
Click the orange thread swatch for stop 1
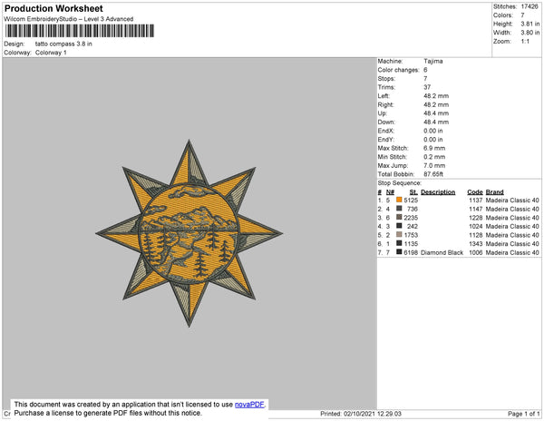pyautogui.click(x=399, y=200)
